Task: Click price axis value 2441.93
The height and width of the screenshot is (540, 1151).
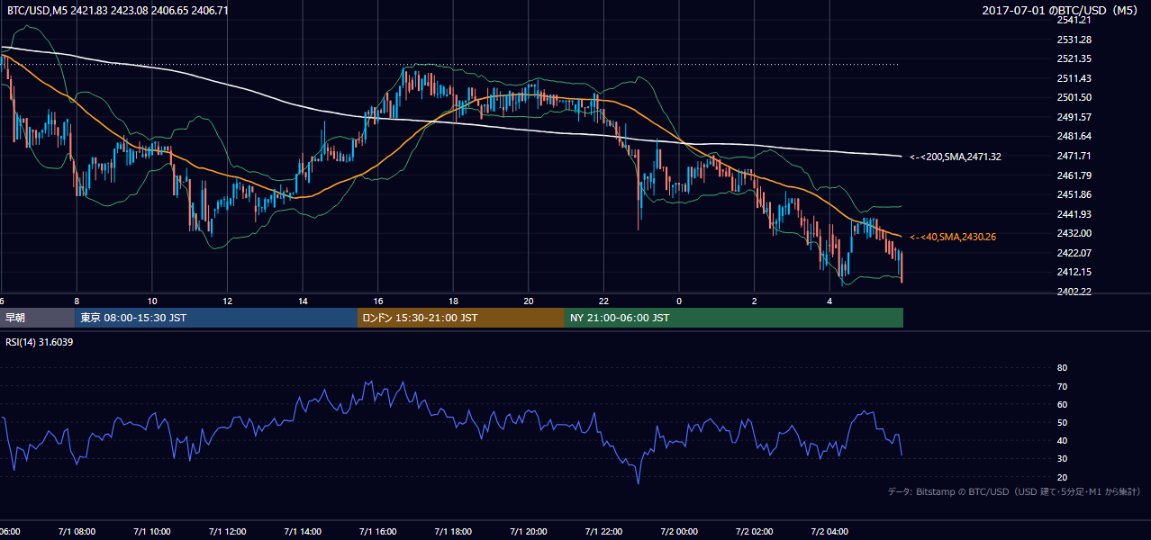Action: tap(1074, 214)
